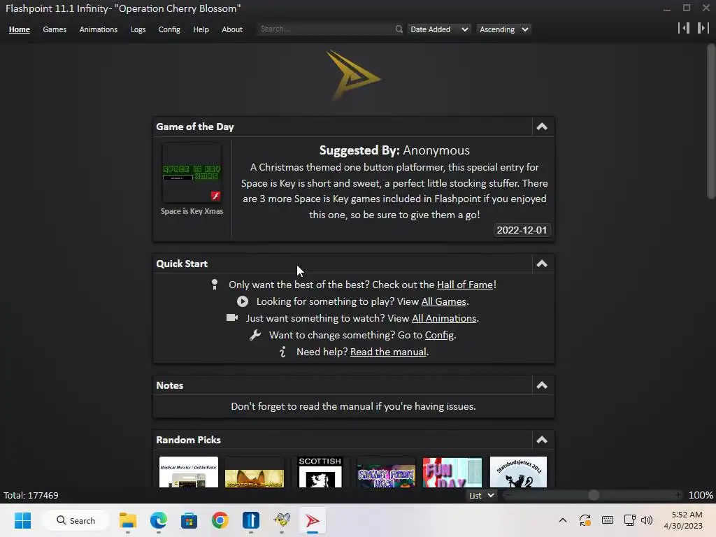This screenshot has height=537, width=716.
Task: Collapse the Notes section
Action: [542, 385]
